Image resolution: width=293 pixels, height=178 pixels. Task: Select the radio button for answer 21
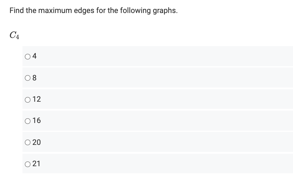(x=28, y=164)
